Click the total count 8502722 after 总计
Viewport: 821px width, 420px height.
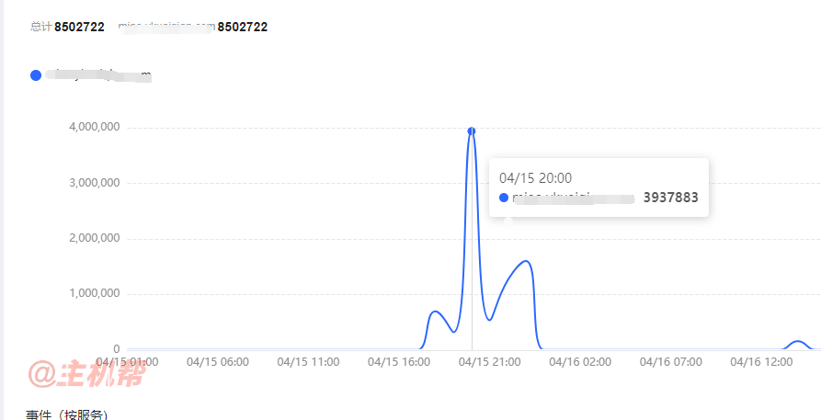79,27
